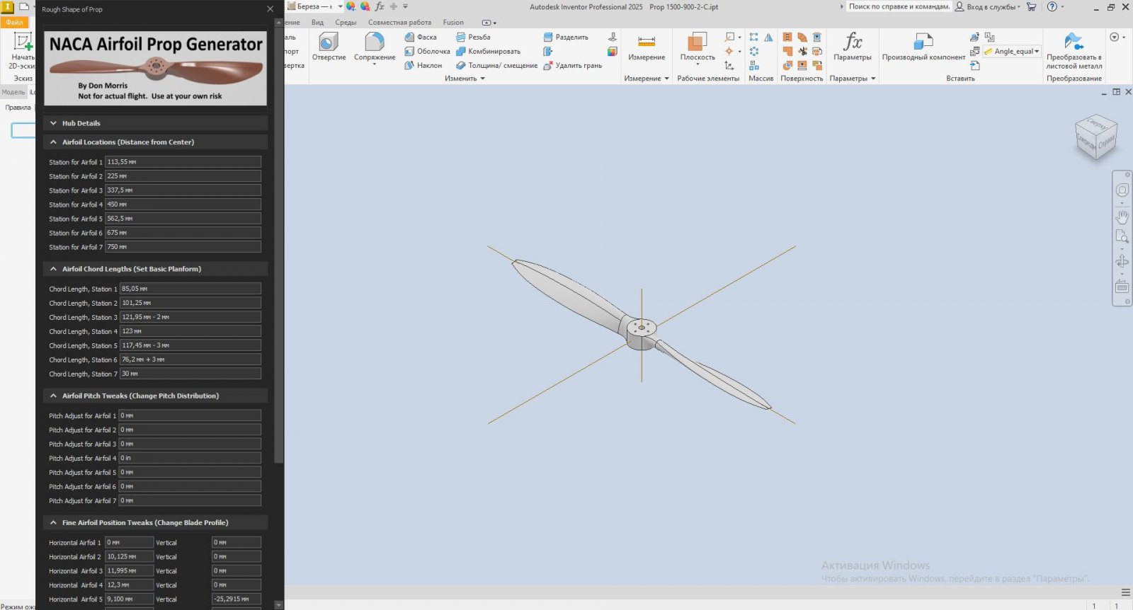The image size is (1133, 610).
Task: Open the Angle_equal dropdown
Action: point(1037,52)
